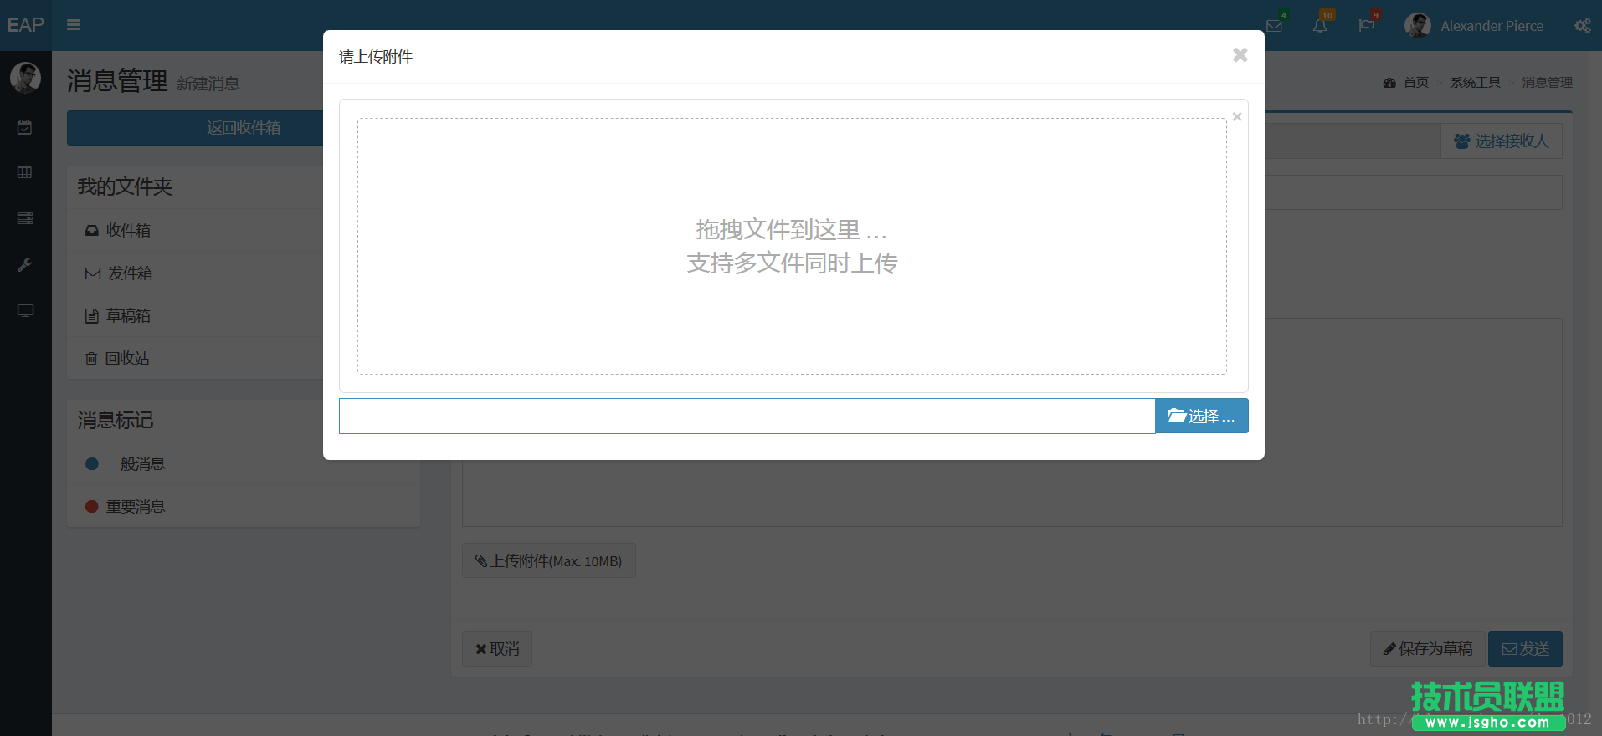The image size is (1602, 736).
Task: Go back with 返回收件箱 button
Action: click(244, 128)
